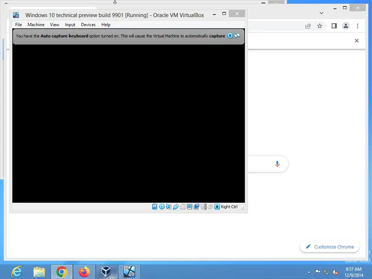Switch to the Windows 10 VM taskbar button
Screen dimensions: 372x279
click(x=129, y=272)
